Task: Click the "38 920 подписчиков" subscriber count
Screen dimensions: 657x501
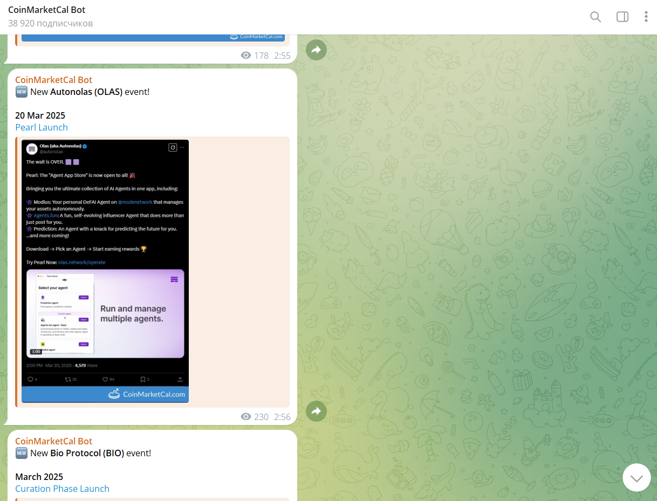Action: tap(51, 24)
